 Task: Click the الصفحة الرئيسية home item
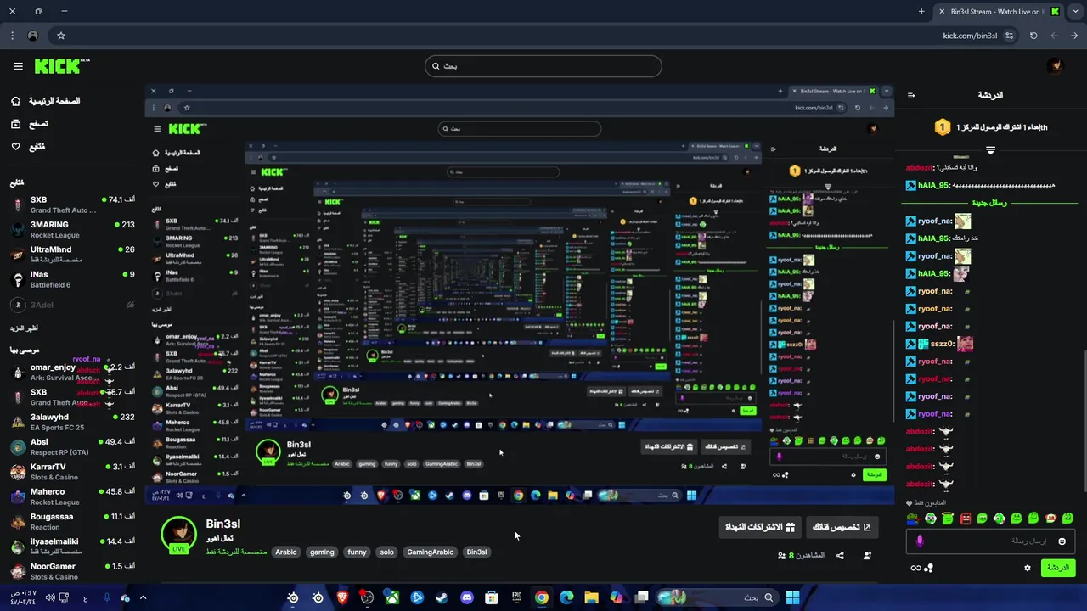[48, 101]
